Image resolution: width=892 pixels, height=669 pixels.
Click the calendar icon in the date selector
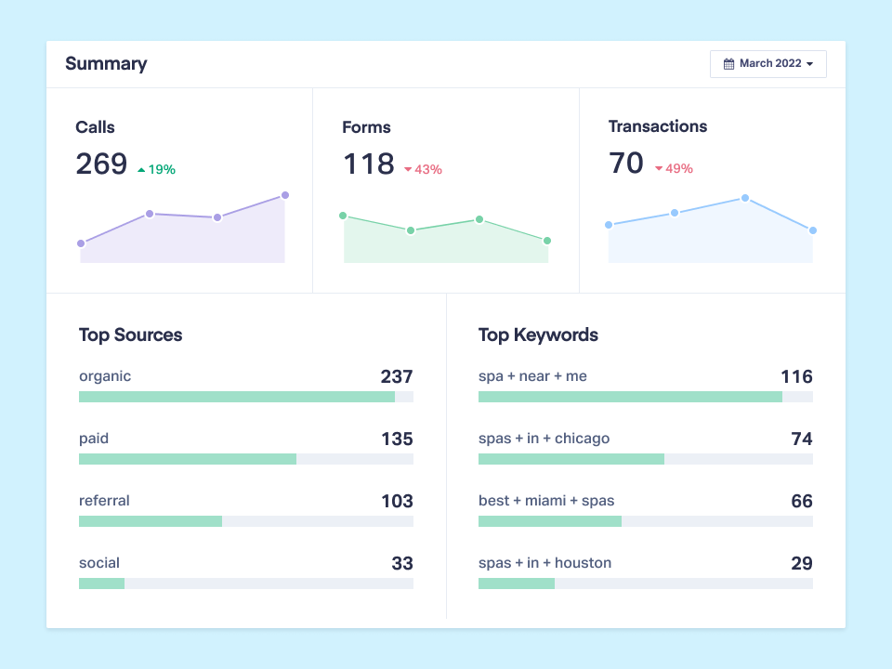tap(728, 63)
